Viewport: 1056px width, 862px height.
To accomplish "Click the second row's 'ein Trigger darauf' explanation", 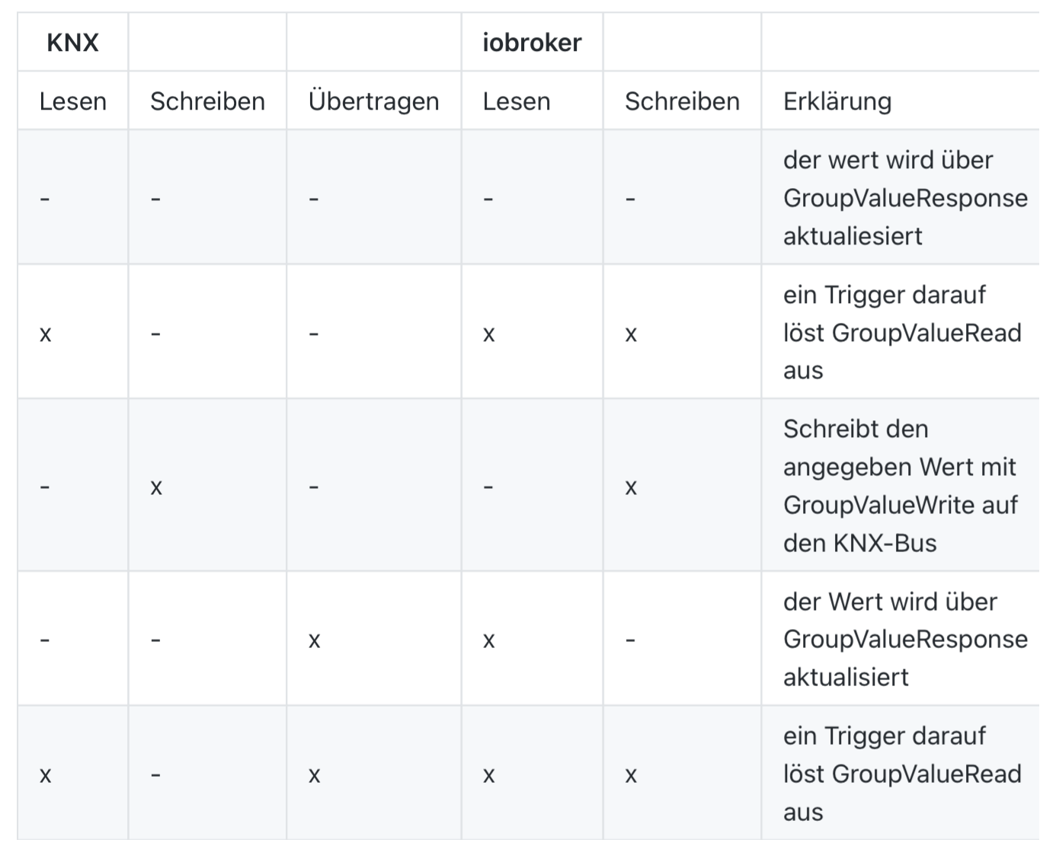I will [902, 333].
